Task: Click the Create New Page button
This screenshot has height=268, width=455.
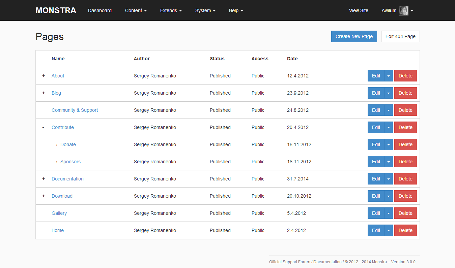Action: click(354, 36)
